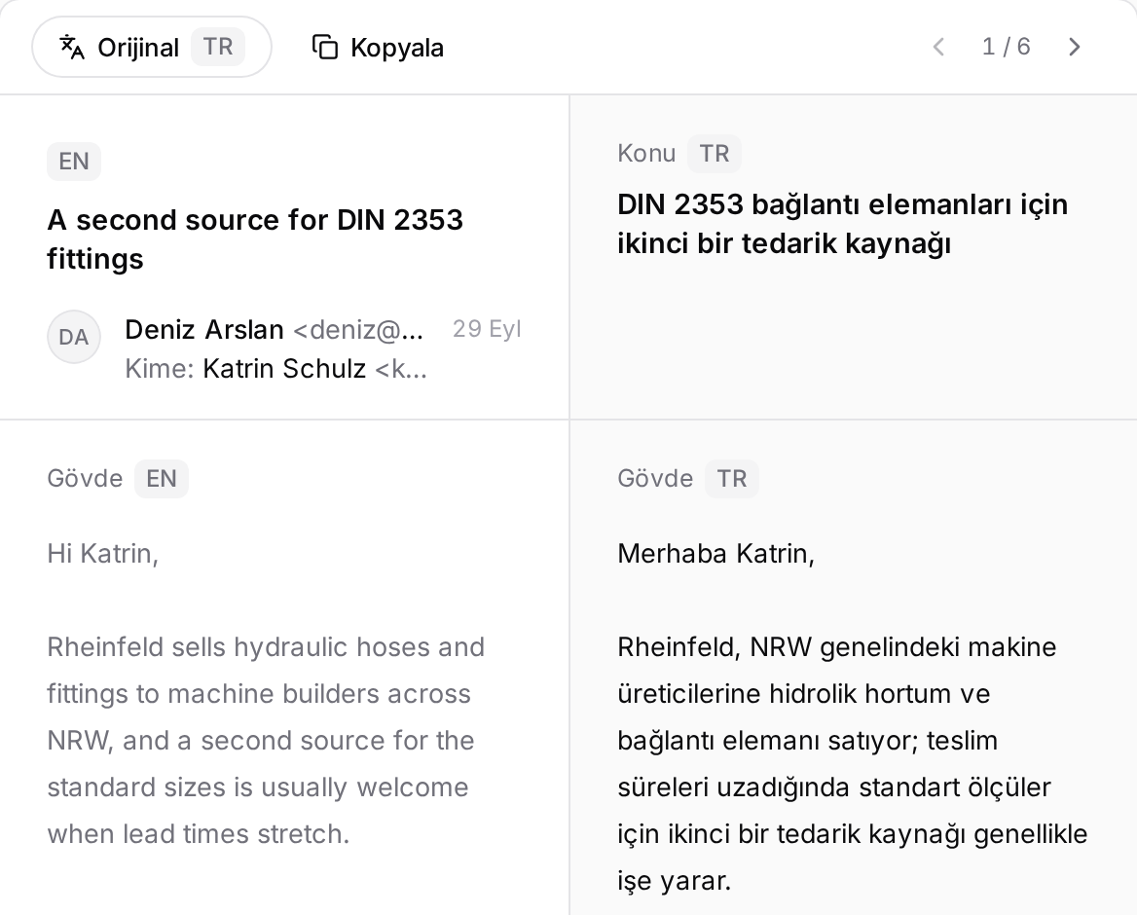The height and width of the screenshot is (915, 1137).
Task: Click the DA sender avatar
Action: pos(74,337)
